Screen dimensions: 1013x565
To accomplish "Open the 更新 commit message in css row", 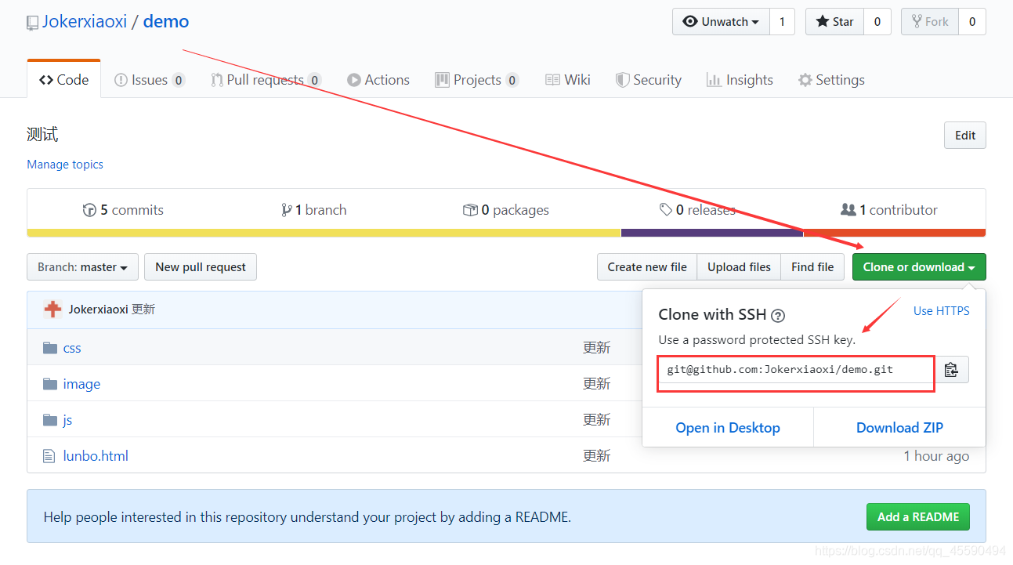I will coord(596,348).
